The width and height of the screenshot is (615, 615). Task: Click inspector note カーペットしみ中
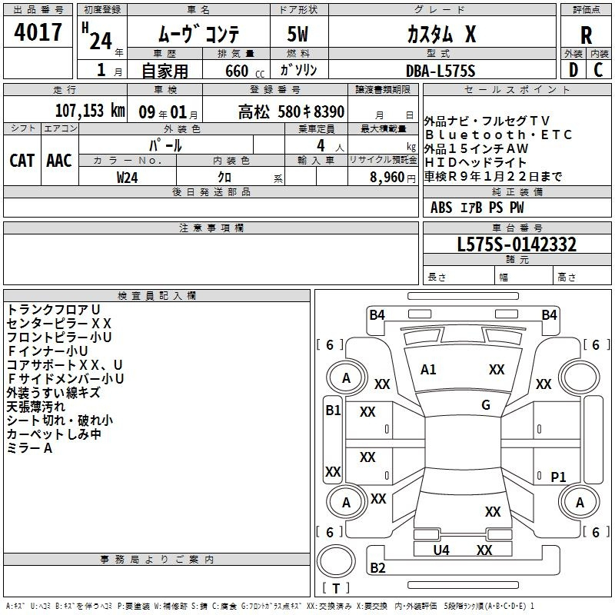[54, 434]
